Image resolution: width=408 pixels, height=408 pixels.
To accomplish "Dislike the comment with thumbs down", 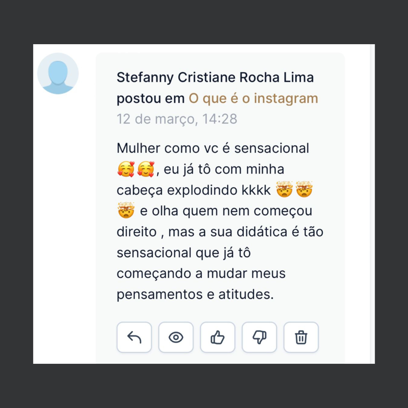I will click(x=259, y=337).
